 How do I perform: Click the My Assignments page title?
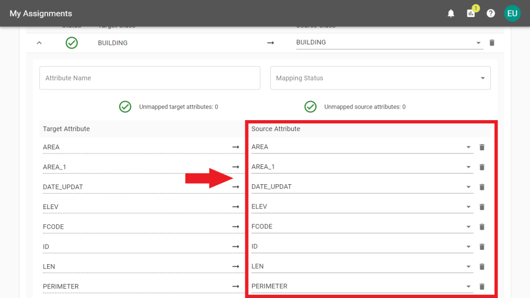click(41, 13)
